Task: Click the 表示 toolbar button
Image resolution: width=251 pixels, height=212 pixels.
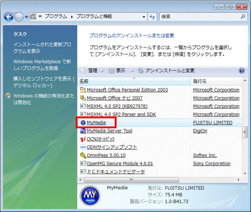Action: tap(120, 71)
